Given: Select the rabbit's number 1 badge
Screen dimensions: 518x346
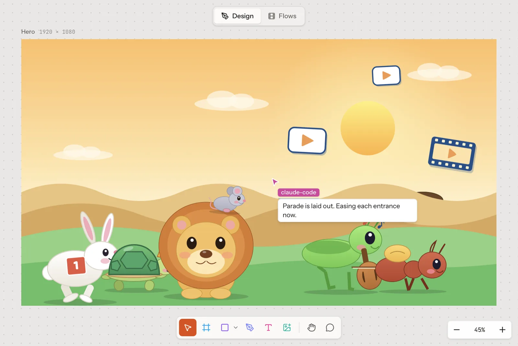Looking at the screenshot, I should click(76, 266).
